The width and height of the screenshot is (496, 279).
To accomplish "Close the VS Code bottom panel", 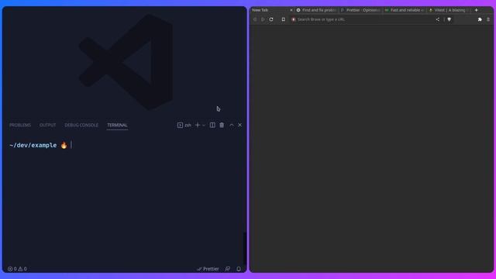I will click(239, 126).
